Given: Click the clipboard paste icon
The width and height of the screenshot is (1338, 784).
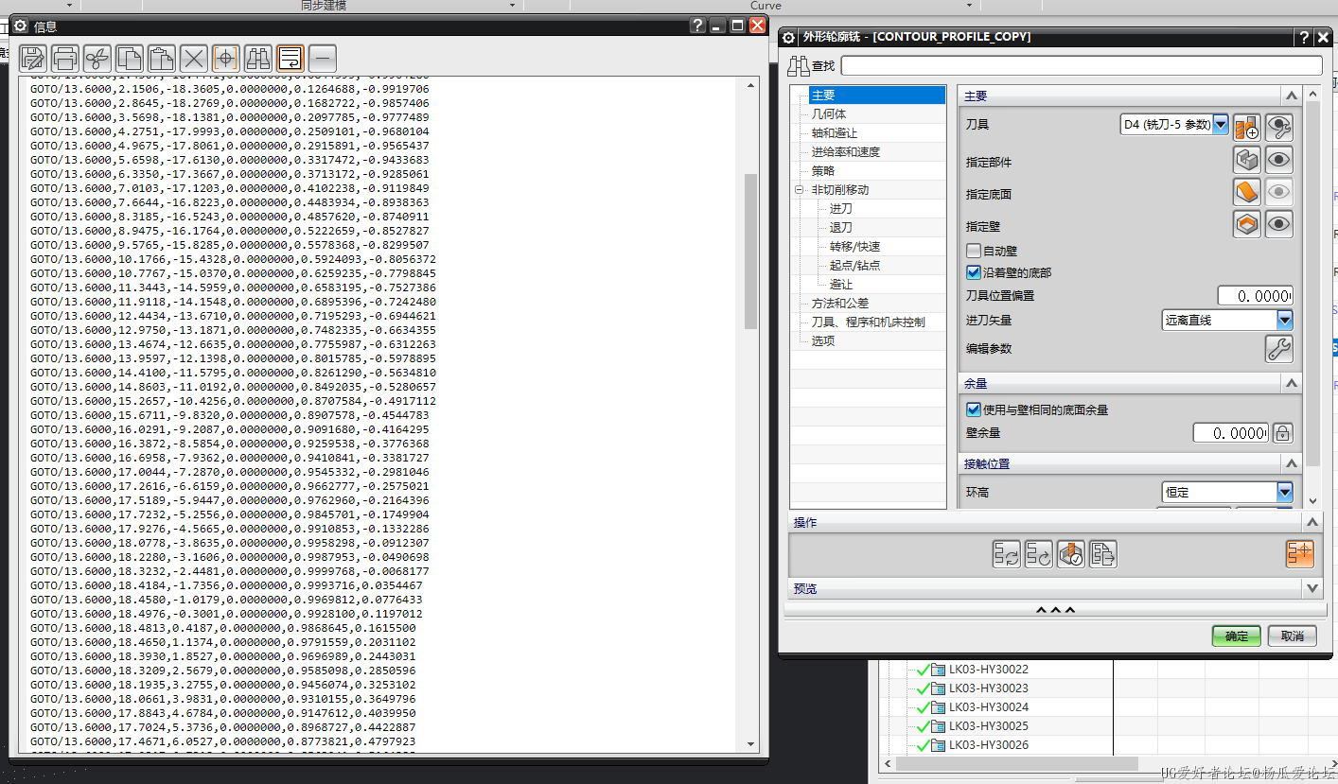Looking at the screenshot, I should coord(162,58).
